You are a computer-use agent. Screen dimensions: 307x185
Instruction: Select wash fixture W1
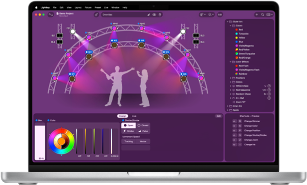(72, 79)
